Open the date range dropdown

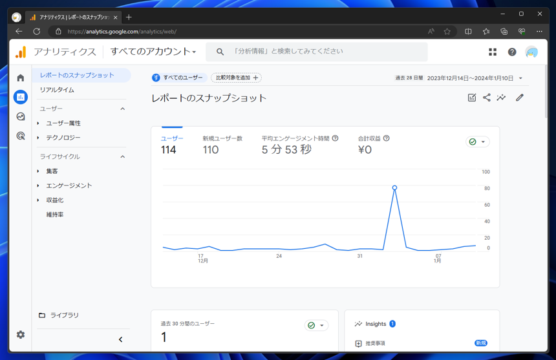(520, 78)
